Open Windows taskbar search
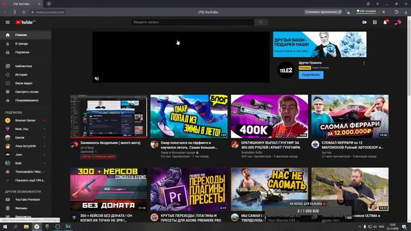The image size is (411, 231). [15, 227]
